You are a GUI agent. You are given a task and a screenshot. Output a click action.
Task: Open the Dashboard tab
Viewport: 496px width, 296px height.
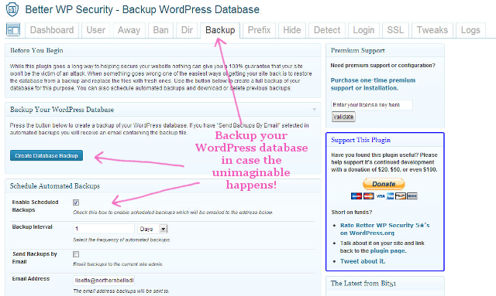click(x=52, y=30)
